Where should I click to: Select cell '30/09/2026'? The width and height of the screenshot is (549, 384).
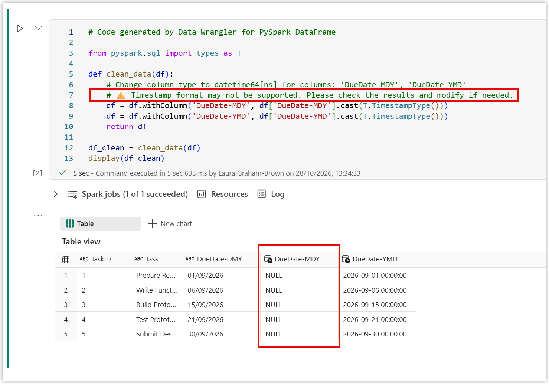click(222, 334)
